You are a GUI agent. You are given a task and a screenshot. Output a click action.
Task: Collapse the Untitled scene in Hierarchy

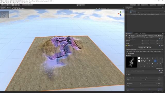coord(128,10)
